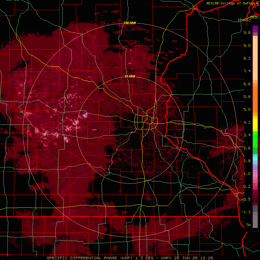Viewport: 260px width, 260px height.
Task: Click the 4.2 value on the scale
Action: pyautogui.click(x=247, y=122)
